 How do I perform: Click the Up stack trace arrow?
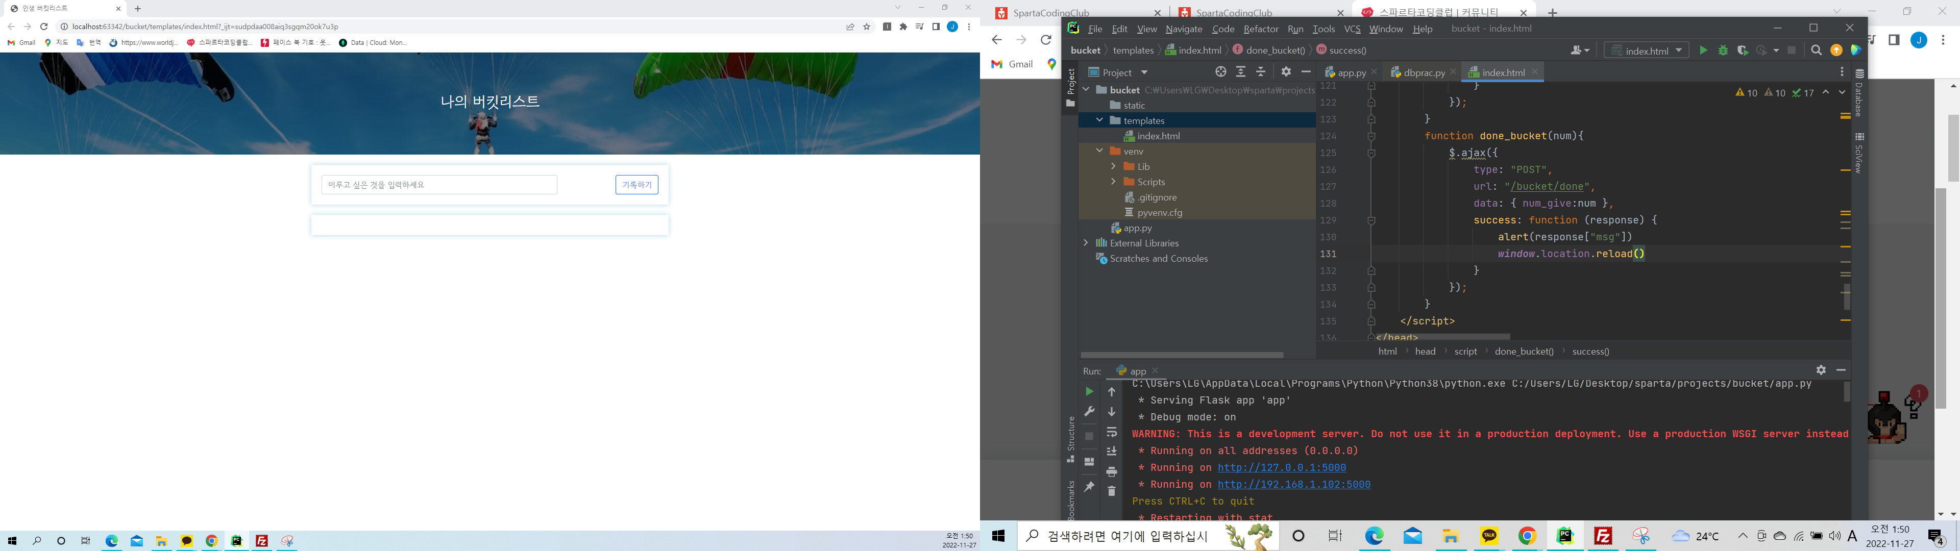pyautogui.click(x=1112, y=391)
